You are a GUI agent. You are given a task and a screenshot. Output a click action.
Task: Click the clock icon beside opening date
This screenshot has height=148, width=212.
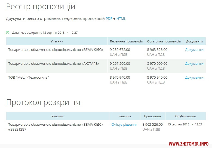point(8,33)
